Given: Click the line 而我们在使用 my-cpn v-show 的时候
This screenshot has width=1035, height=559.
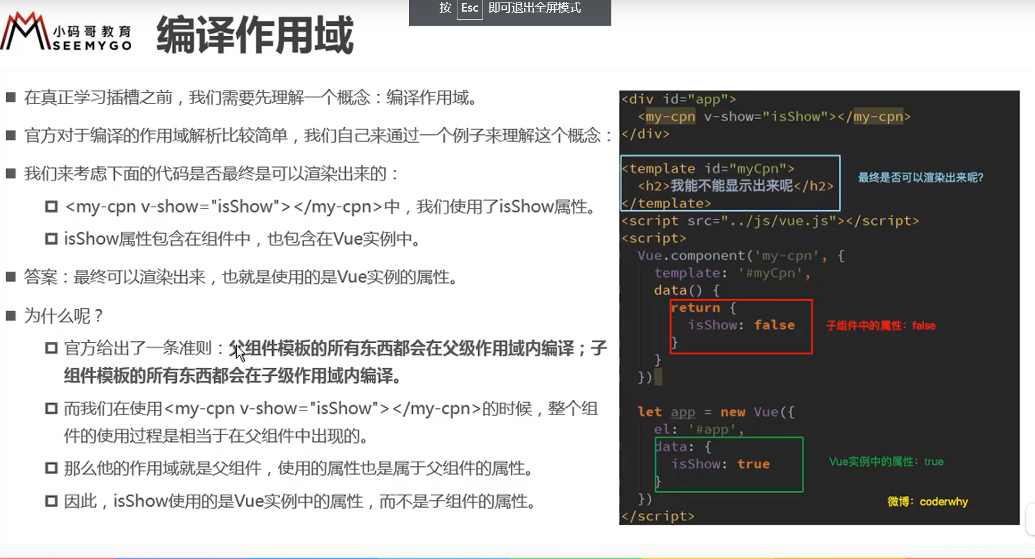Looking at the screenshot, I should (x=331, y=408).
